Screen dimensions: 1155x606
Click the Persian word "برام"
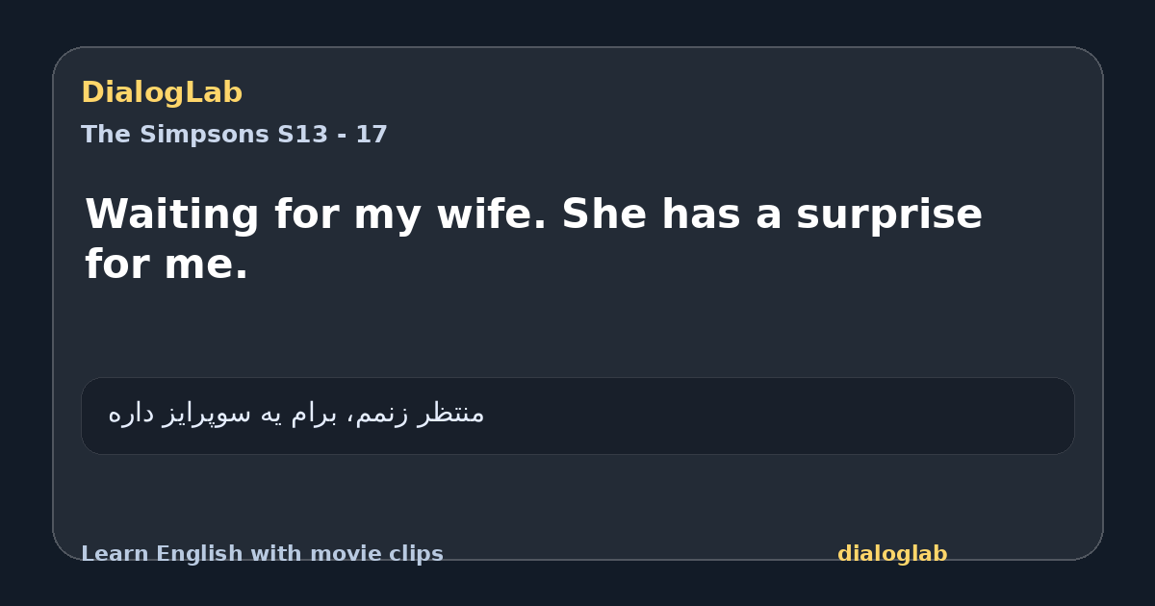(x=312, y=414)
